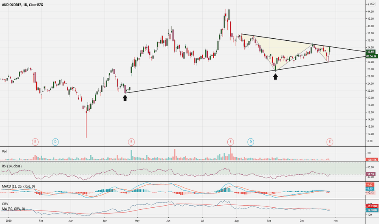The height and width of the screenshot is (224, 379).
Task: Click the 24.00 price axis label
Action: pyautogui.click(x=371, y=83)
